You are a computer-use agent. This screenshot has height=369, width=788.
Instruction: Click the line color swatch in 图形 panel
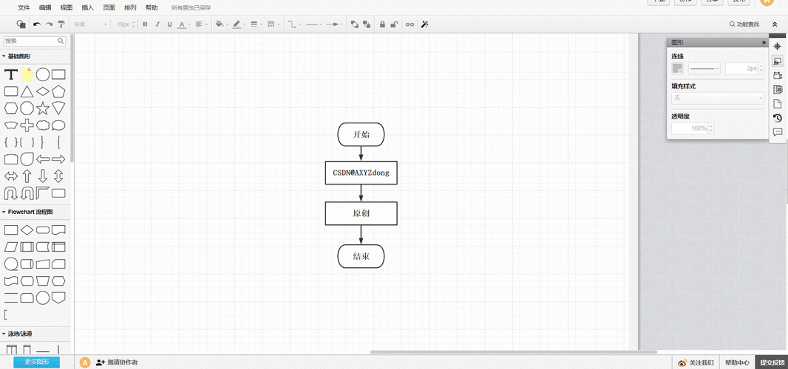pos(677,69)
